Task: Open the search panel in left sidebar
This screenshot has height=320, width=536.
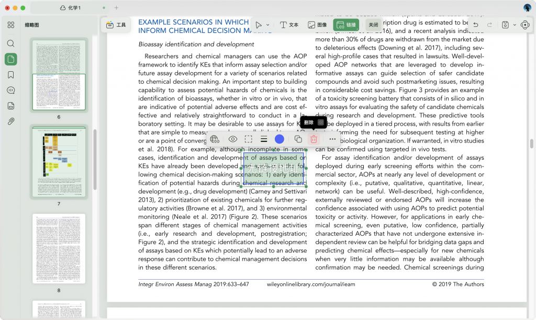Action: click(11, 43)
